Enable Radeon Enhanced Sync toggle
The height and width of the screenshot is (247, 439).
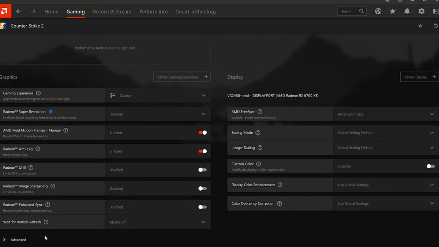[202, 207]
